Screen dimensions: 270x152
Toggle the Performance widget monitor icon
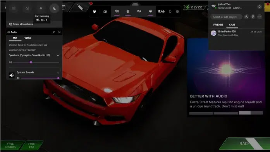point(139,11)
